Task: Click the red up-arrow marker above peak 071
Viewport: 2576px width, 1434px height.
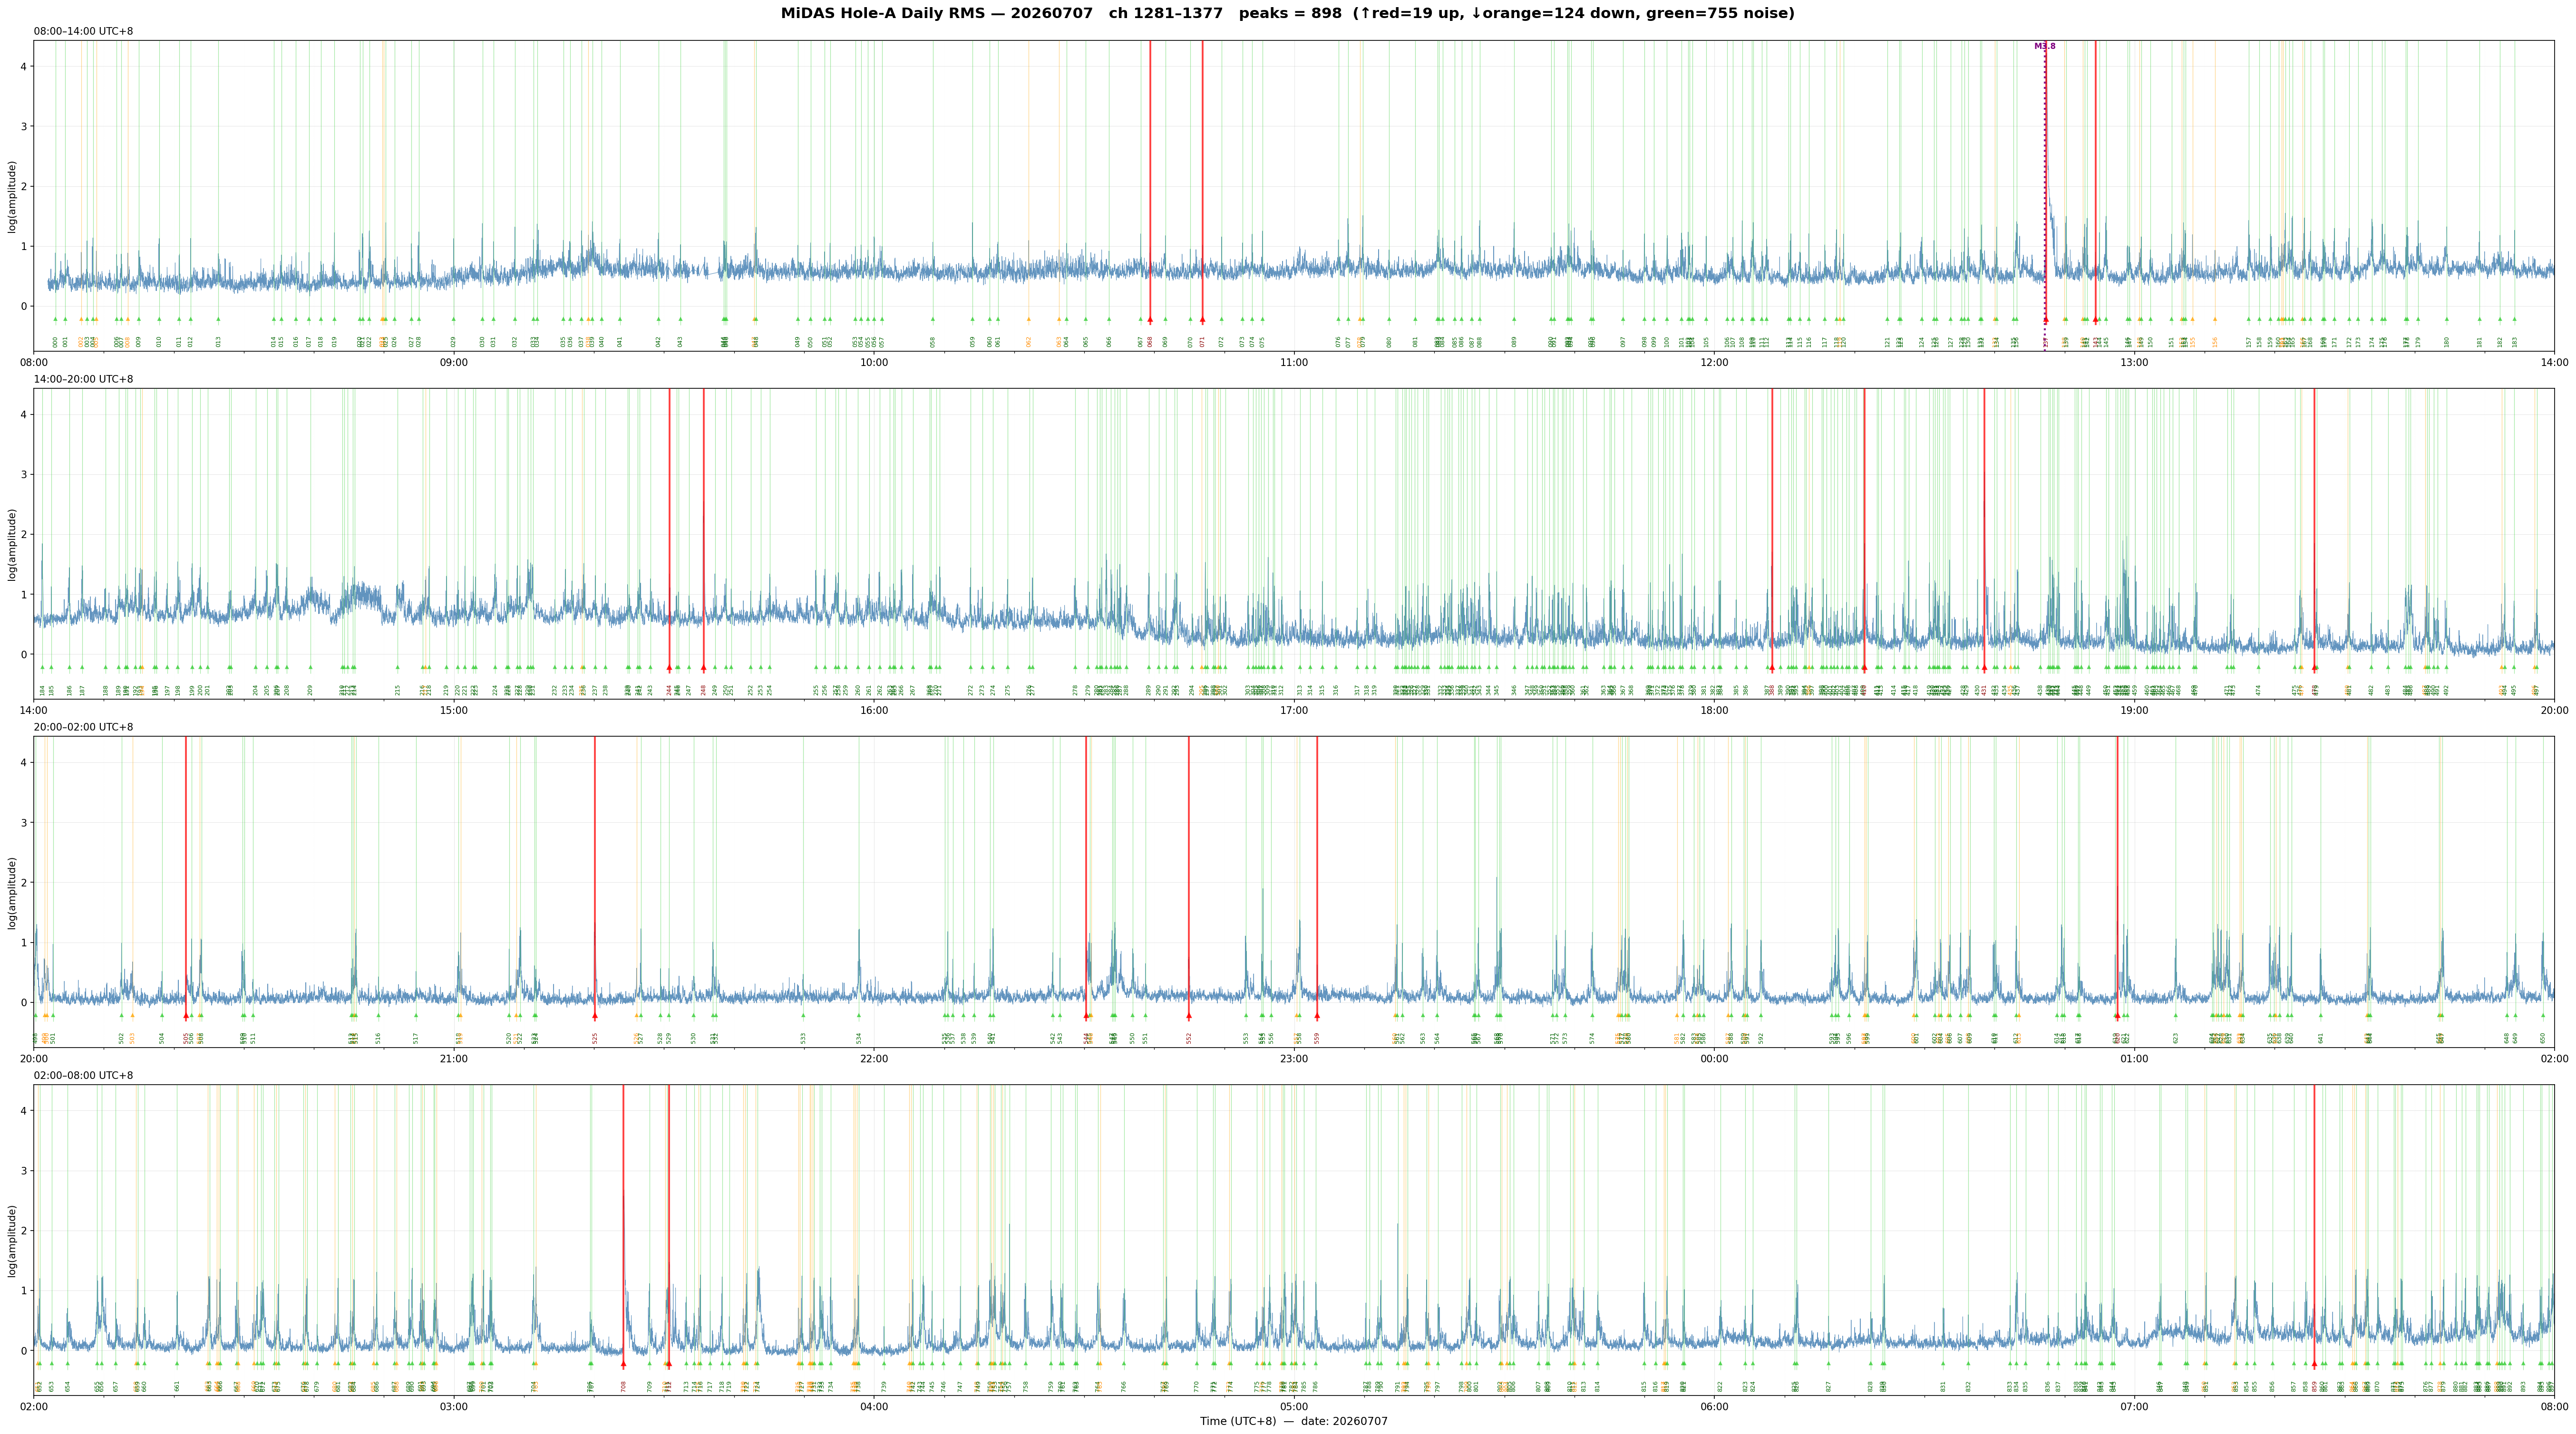Action: coord(1202,320)
